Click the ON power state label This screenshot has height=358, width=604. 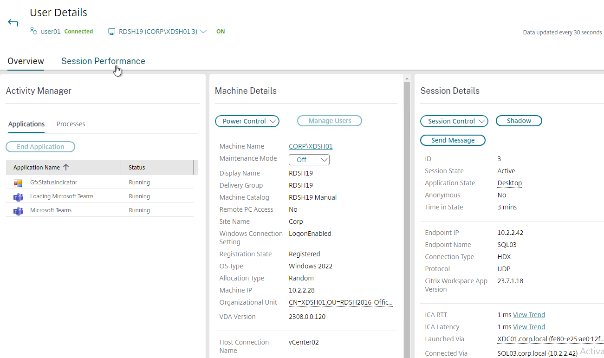(221, 32)
